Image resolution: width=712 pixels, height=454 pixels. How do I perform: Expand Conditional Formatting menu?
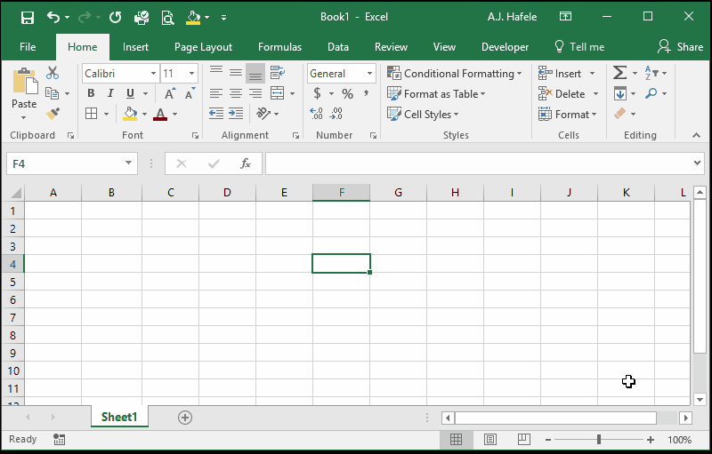(x=455, y=74)
